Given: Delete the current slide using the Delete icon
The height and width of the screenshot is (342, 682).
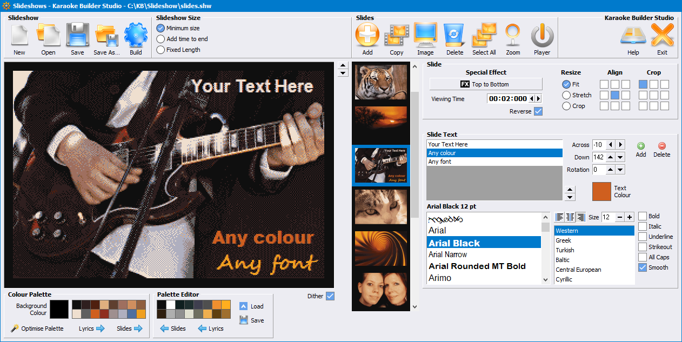Looking at the screenshot, I should 454,36.
